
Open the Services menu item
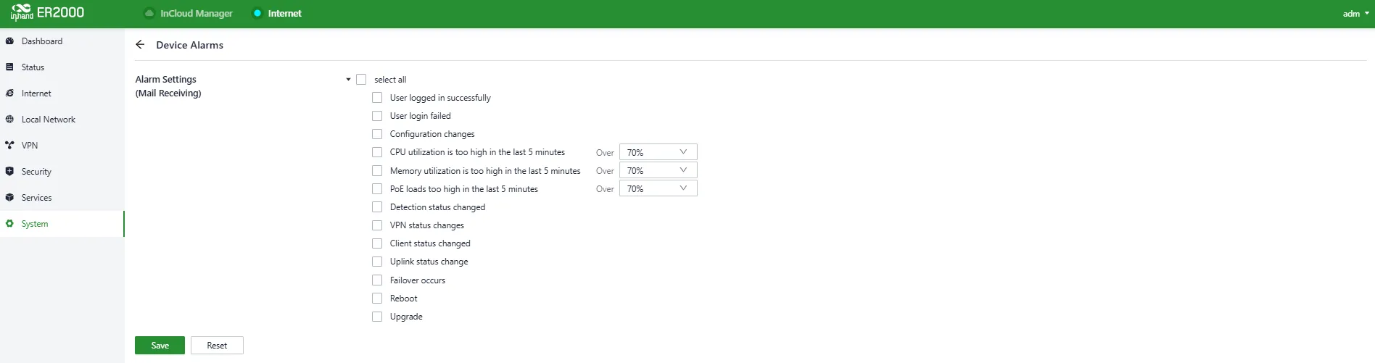tap(62, 198)
